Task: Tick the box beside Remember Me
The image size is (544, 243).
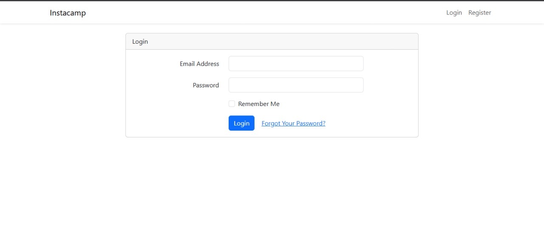Action: (232, 104)
